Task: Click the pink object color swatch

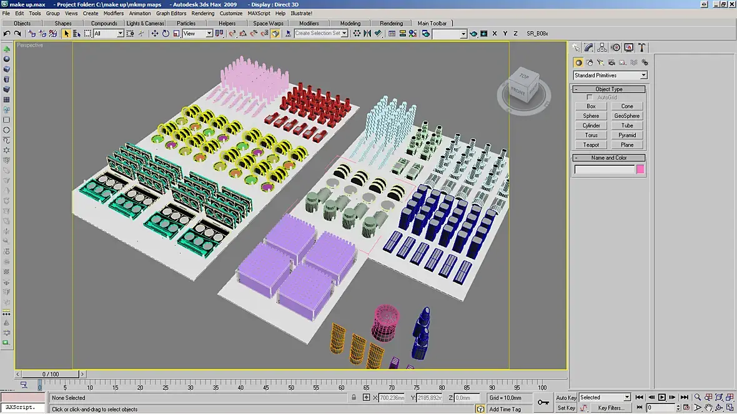Action: pos(640,170)
